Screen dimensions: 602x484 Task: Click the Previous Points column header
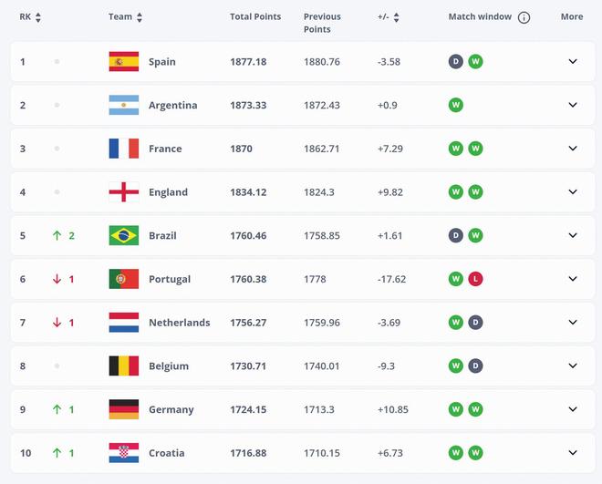pos(322,23)
